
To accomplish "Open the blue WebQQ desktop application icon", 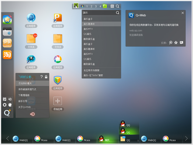I will (31, 18).
